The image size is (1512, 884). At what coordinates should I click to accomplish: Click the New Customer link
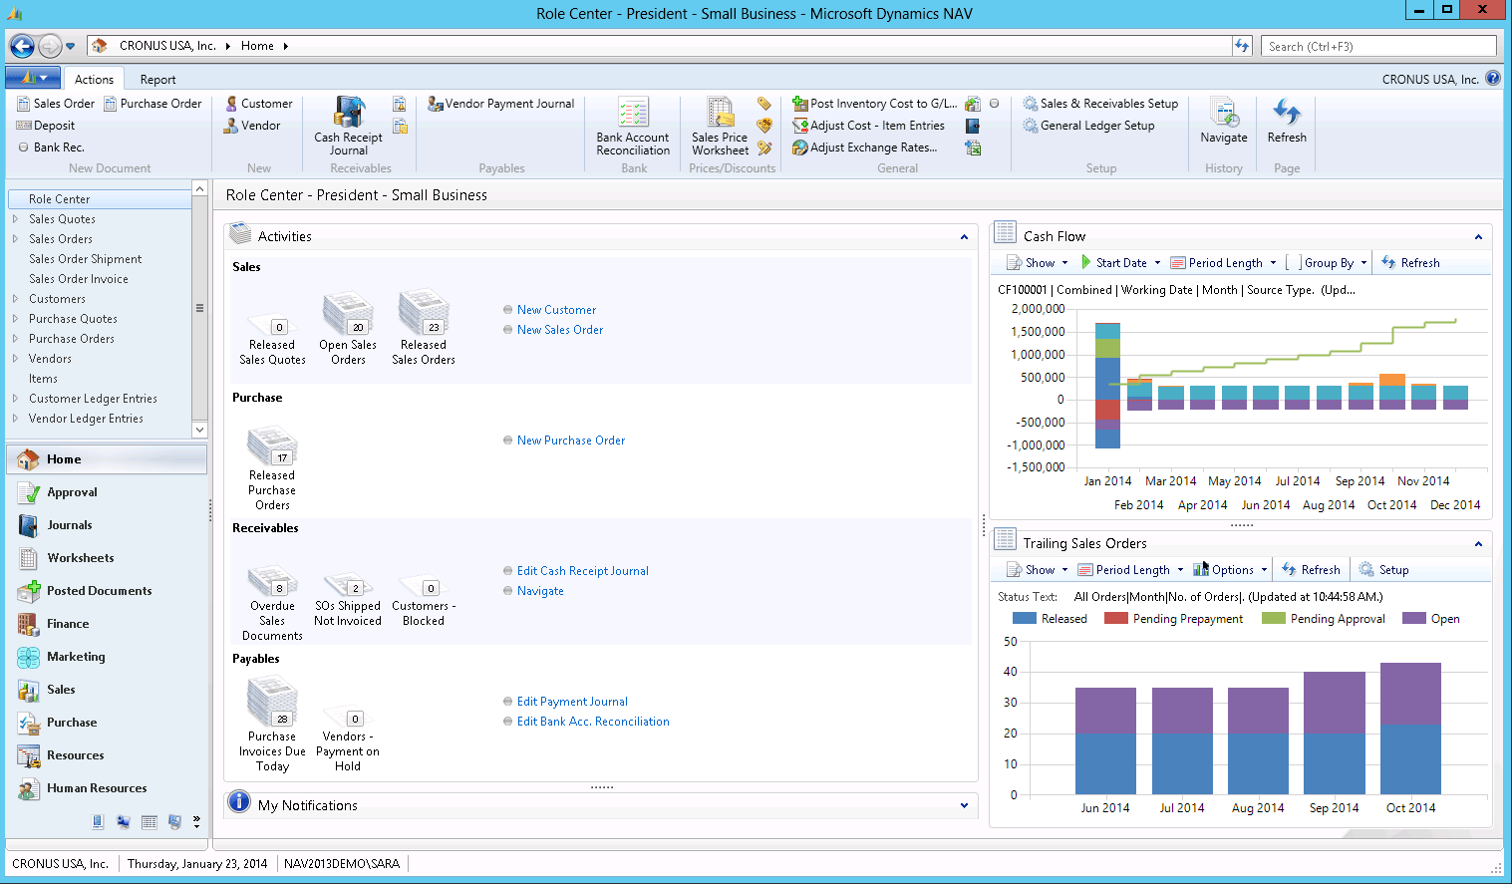556,310
